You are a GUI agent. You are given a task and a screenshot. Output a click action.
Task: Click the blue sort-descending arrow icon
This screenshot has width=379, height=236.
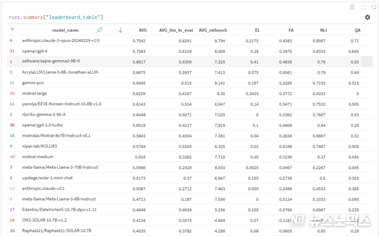tap(120, 30)
